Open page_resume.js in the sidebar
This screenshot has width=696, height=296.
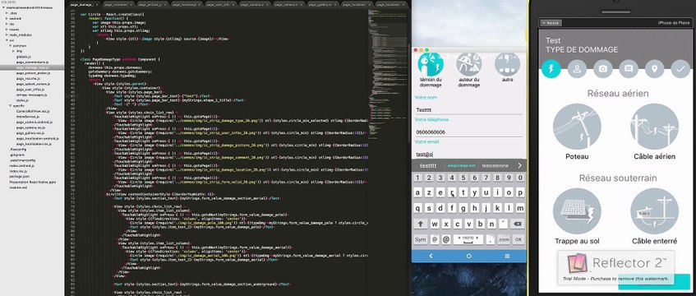(27, 78)
